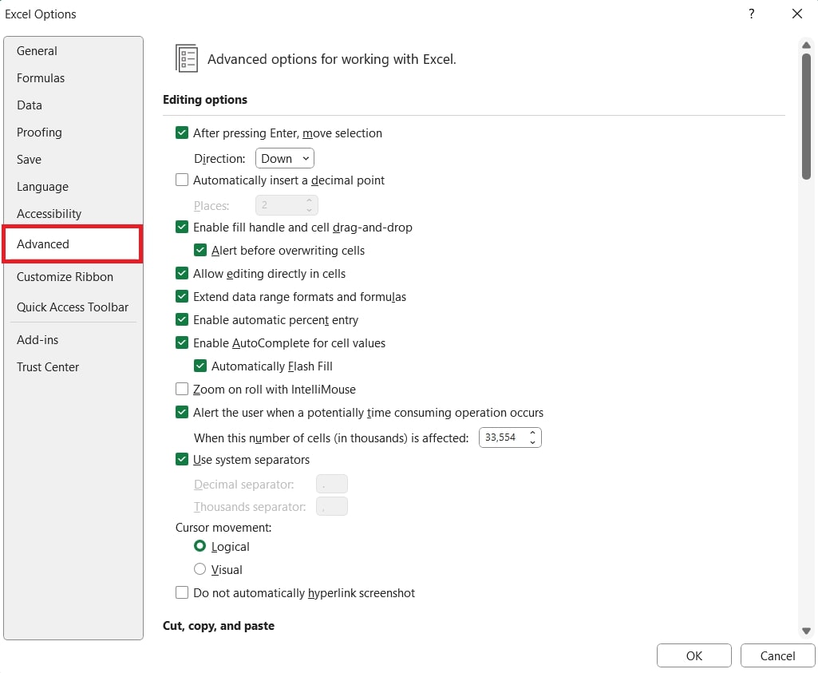Click the Cut, copy, and paste heading
Screen dimensions: 818x673
point(219,626)
